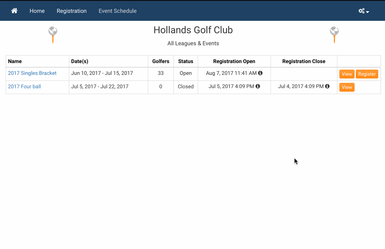Click the Jul 4, 2017 4:09 PM text
Screen dimensions: 385x249
(301, 86)
